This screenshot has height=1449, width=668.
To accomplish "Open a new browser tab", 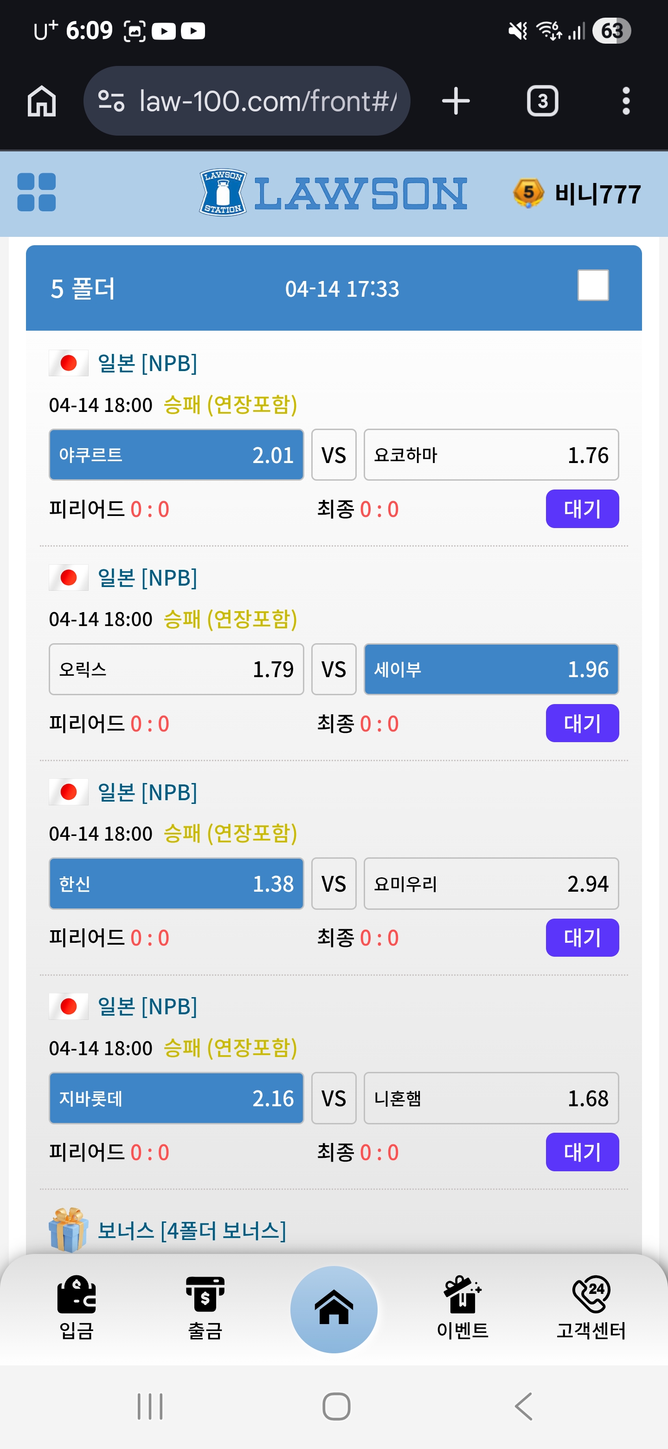I will [x=456, y=101].
